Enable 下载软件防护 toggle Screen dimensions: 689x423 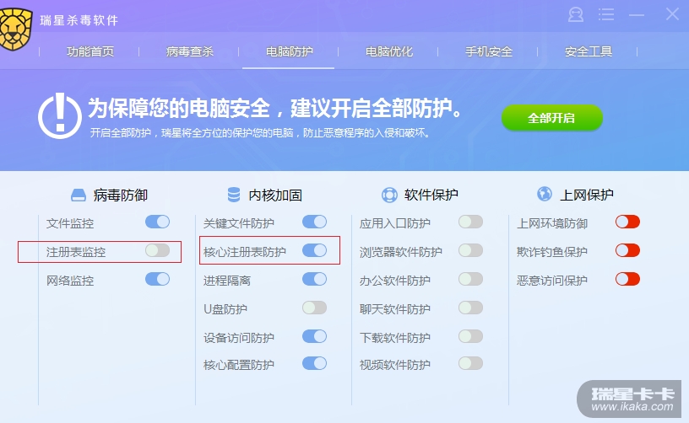tap(470, 337)
